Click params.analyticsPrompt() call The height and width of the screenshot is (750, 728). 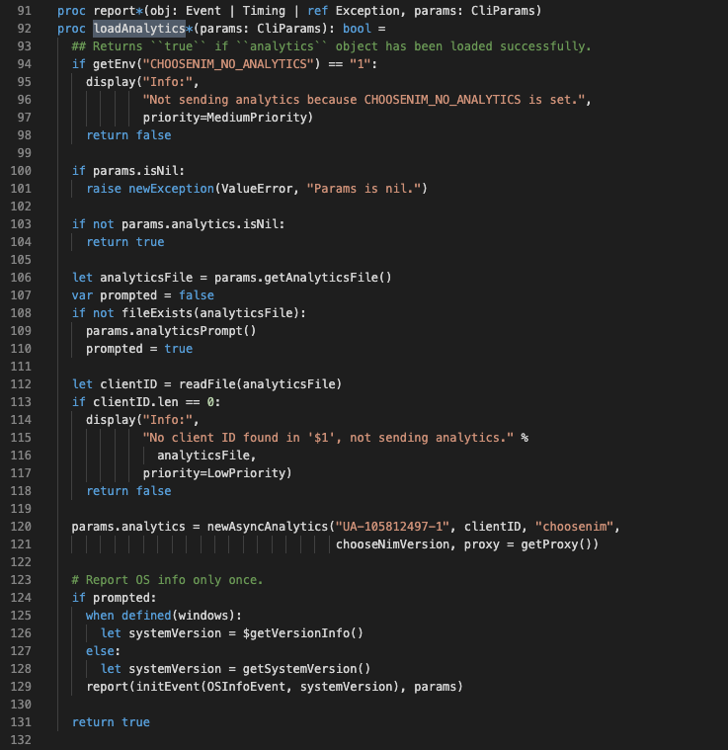(x=171, y=330)
